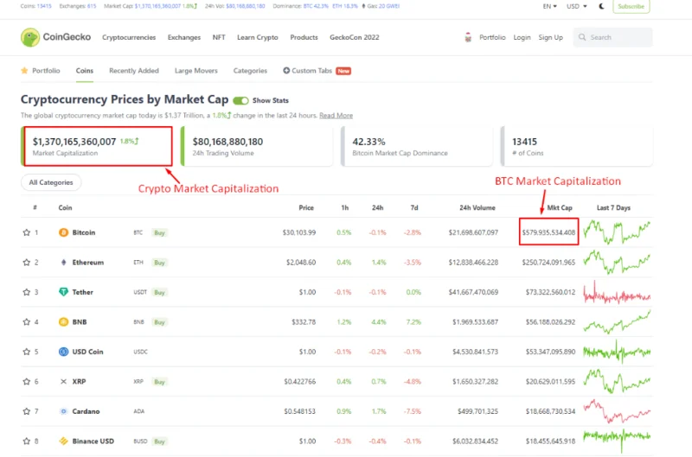Screen dimensions: 692x457
Task: Click the Login link
Action: pos(522,37)
